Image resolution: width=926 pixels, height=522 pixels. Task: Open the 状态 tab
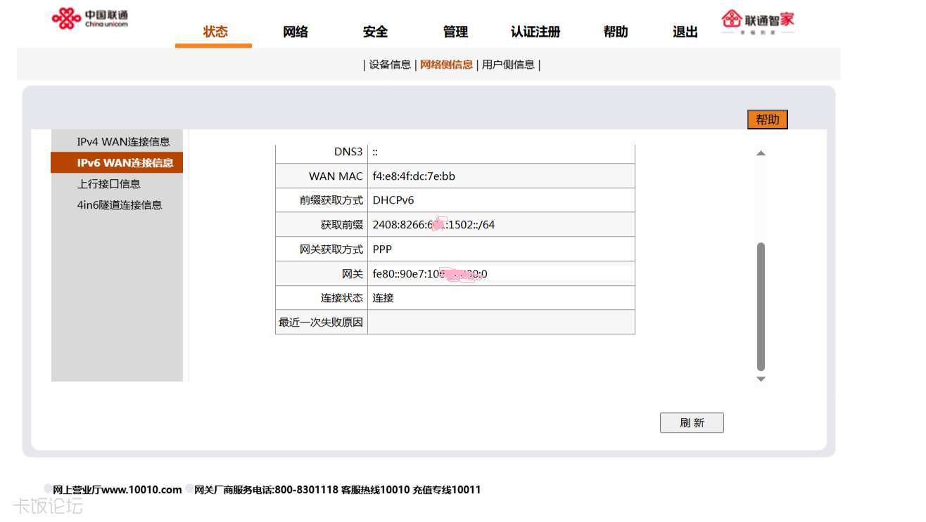coord(215,32)
